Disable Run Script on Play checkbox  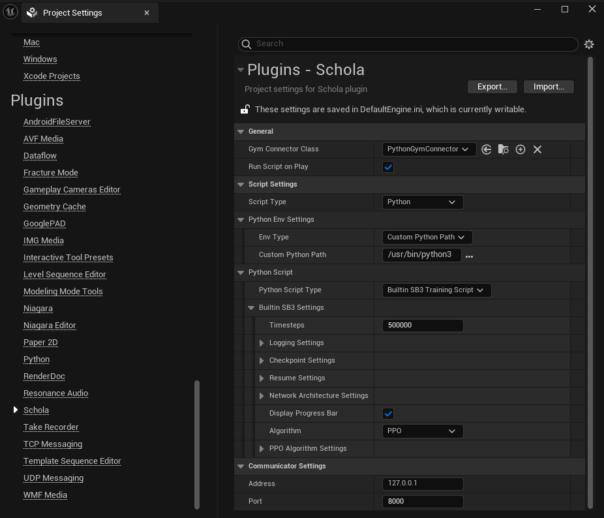(x=388, y=167)
